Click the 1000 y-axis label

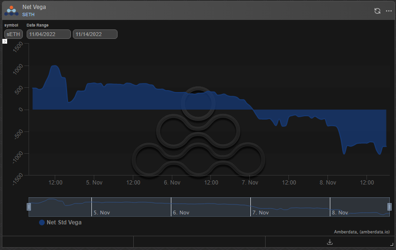[18, 69]
